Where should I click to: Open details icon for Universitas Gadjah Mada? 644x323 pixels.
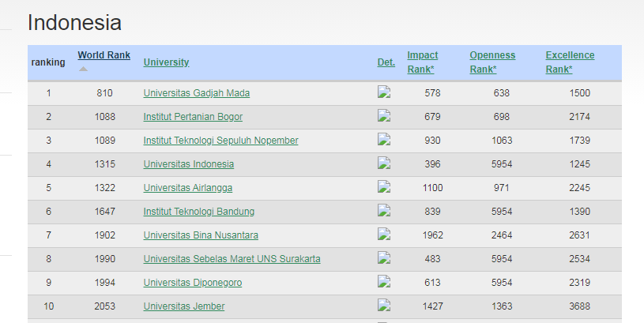(x=384, y=92)
